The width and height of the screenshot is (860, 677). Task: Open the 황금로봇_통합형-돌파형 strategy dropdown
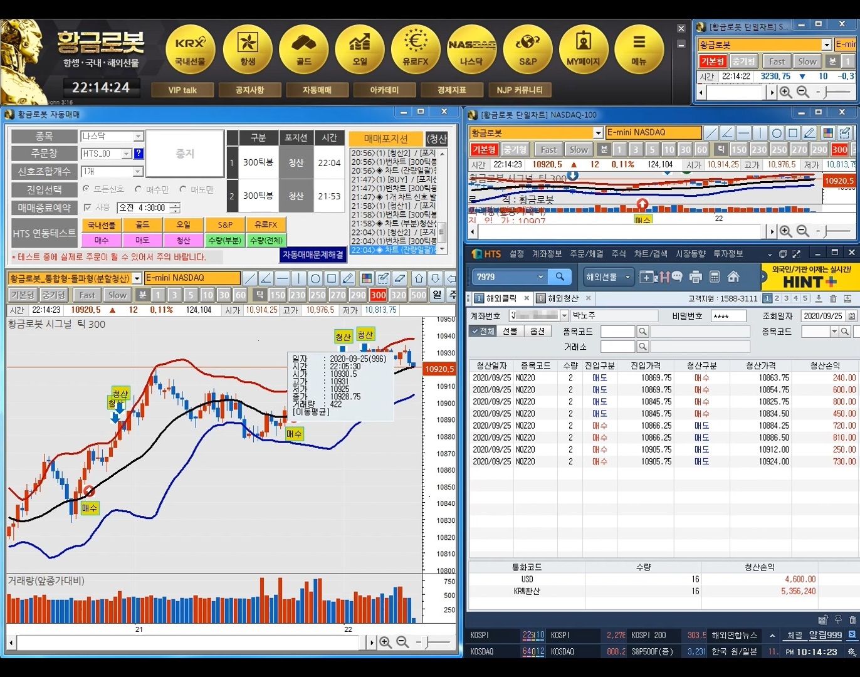tap(137, 278)
